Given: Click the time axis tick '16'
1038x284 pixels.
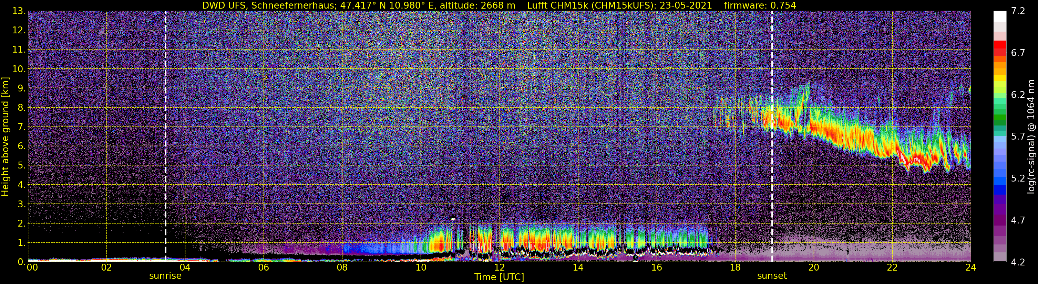Looking at the screenshot, I should click(656, 268).
